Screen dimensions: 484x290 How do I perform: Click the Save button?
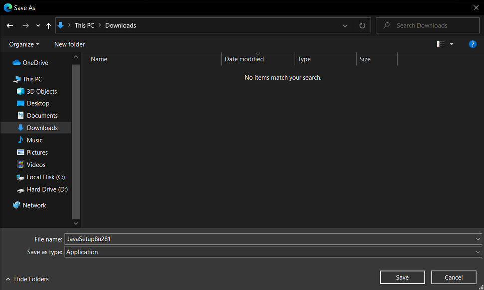coord(402,278)
